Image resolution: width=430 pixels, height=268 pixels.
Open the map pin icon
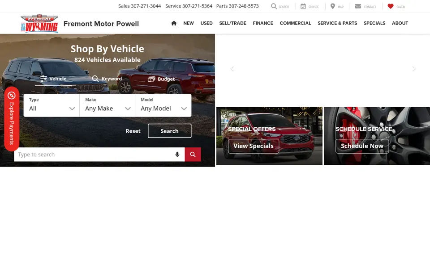(333, 6)
